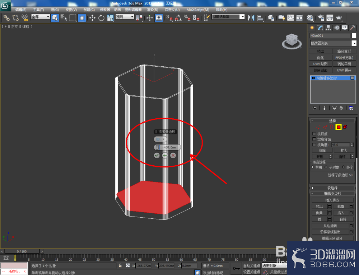Open the 视图(V) menu
This screenshot has height=275, width=359.
pos(71,10)
